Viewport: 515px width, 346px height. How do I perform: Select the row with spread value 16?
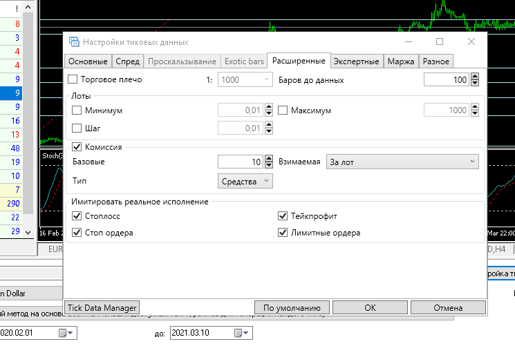pyautogui.click(x=11, y=120)
